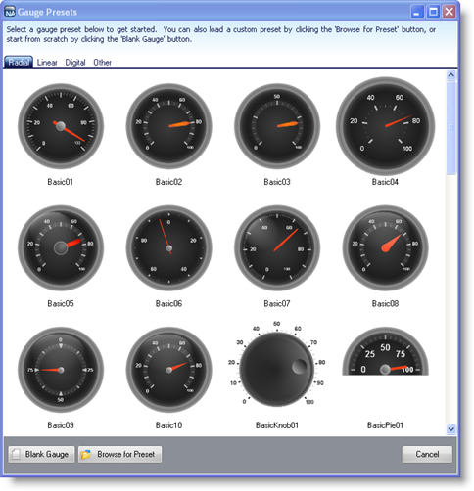Open the Other tab
The height and width of the screenshot is (491, 474).
[x=102, y=63]
